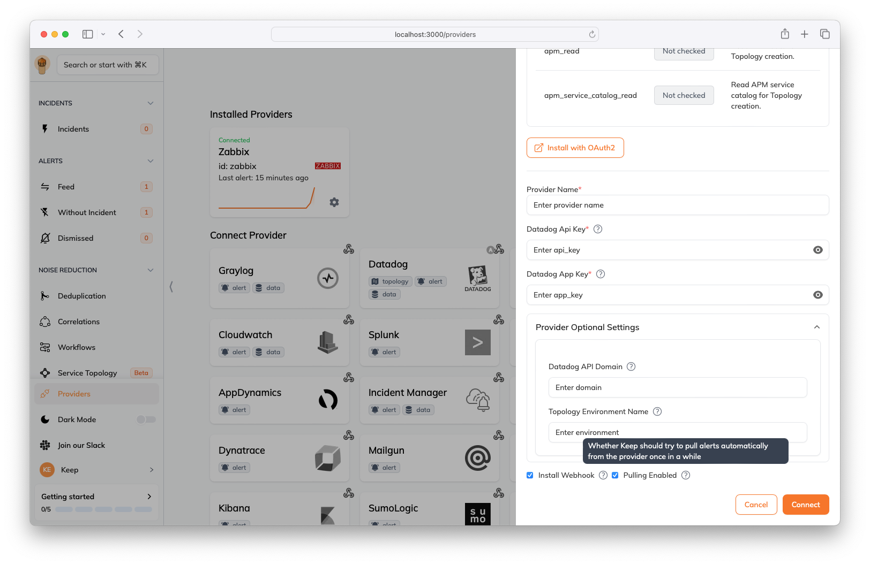
Task: Show Safari tab overview
Action: pyautogui.click(x=825, y=34)
